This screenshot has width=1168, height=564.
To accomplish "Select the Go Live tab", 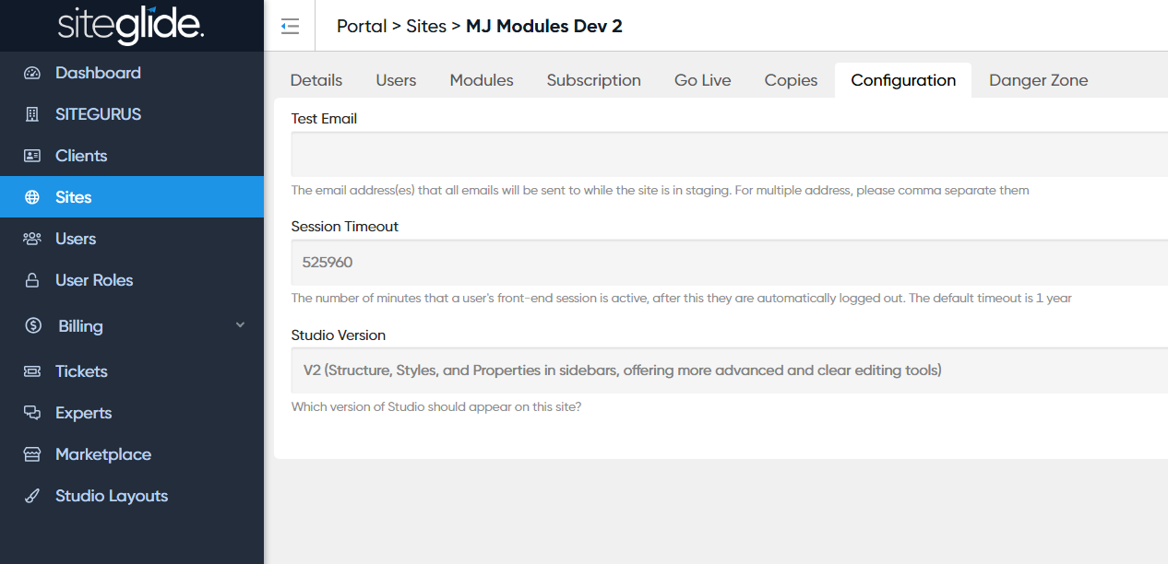I will point(702,80).
